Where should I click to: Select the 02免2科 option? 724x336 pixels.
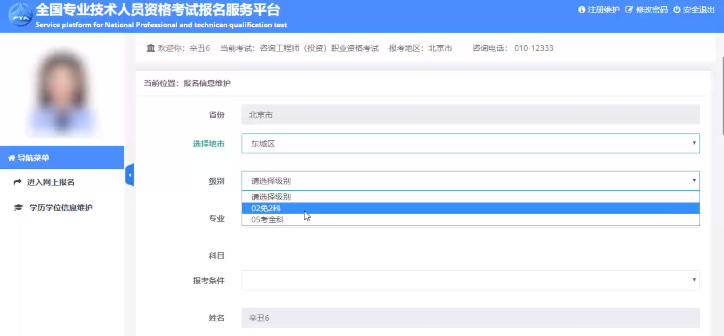[266, 208]
